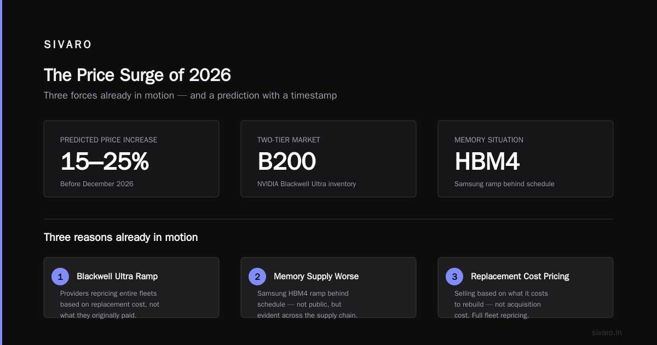
Task: Click the 'Memory Supply Worse' title
Action: click(x=316, y=277)
